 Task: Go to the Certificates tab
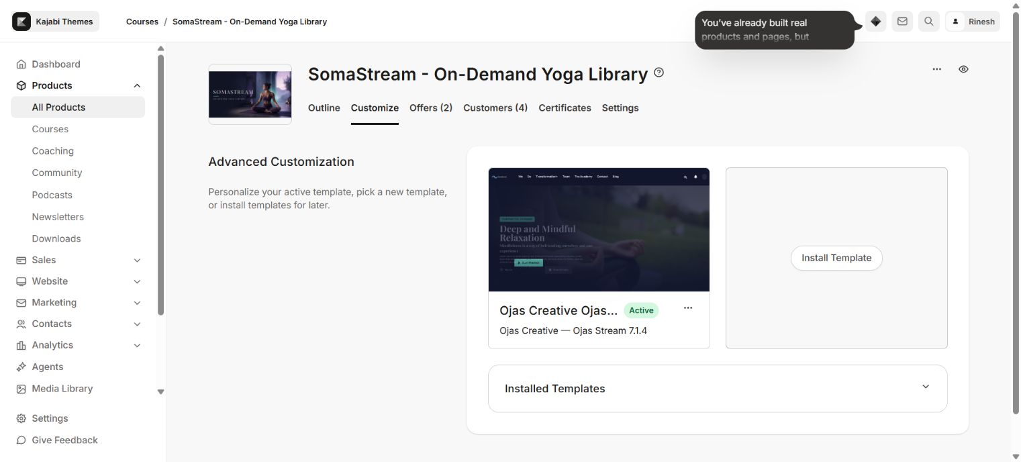565,107
